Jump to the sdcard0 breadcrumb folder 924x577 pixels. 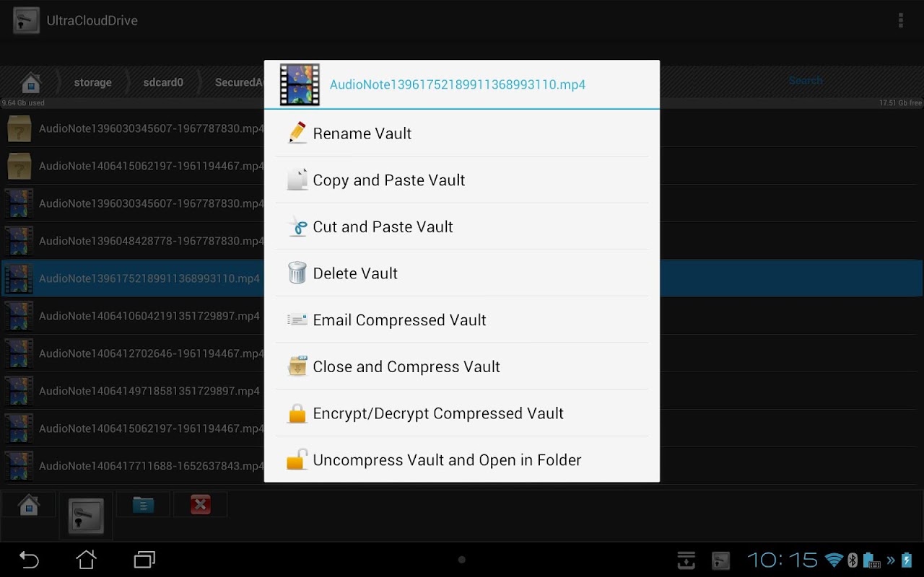coord(163,82)
